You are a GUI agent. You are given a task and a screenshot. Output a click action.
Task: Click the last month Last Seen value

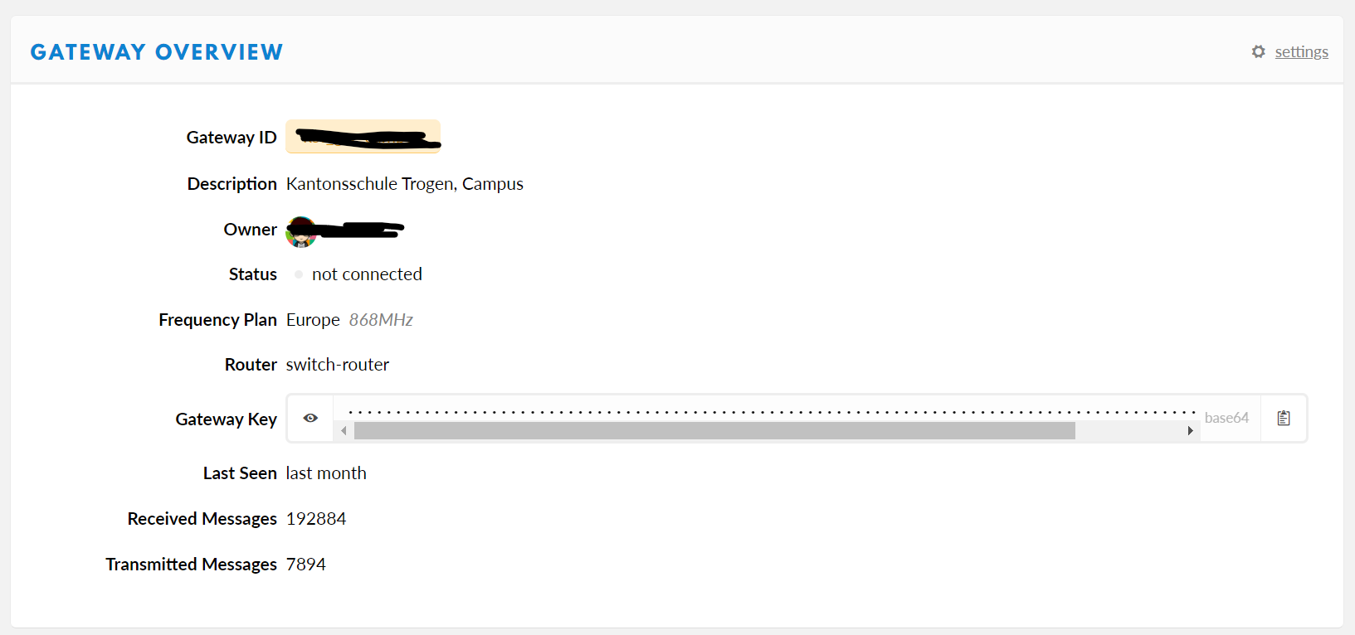point(326,473)
